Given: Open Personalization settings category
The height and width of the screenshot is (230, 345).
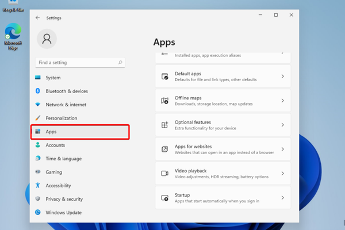Looking at the screenshot, I should click(61, 118).
